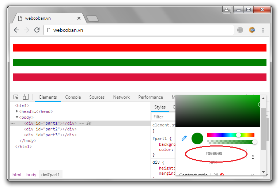Toggle the device toolbar icon
The height and width of the screenshot is (190, 280).
(26, 97)
